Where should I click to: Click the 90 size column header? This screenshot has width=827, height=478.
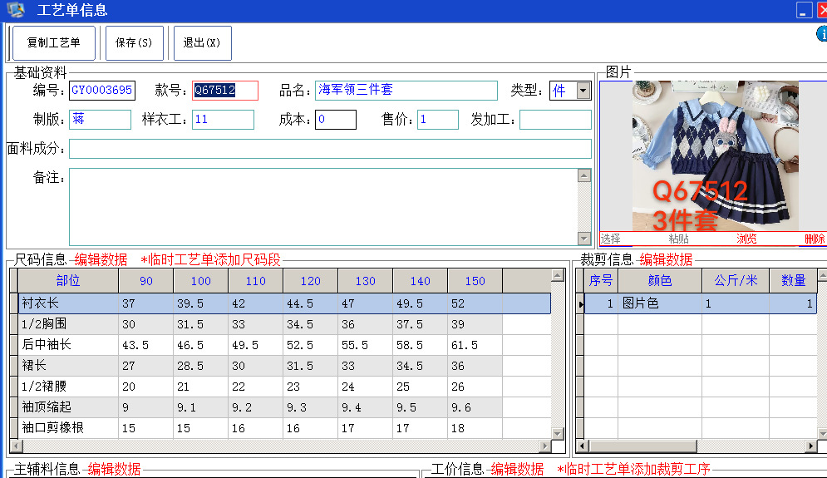click(x=146, y=281)
